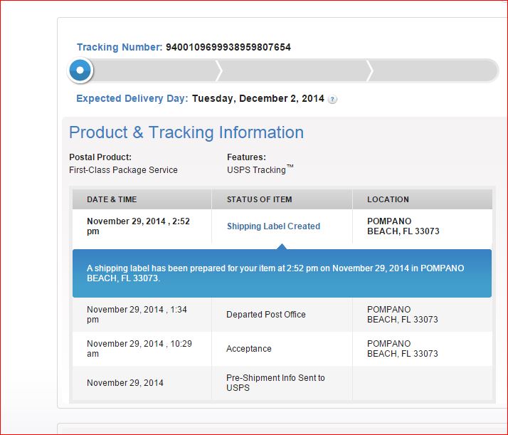Collapse details using the blue pointer arrow
508x435 pixels.
[x=282, y=247]
